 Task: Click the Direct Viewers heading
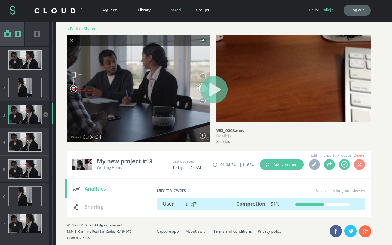coord(171,190)
